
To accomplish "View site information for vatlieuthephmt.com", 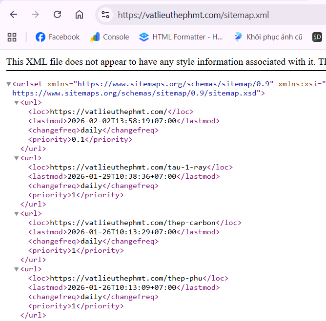I will (x=105, y=15).
